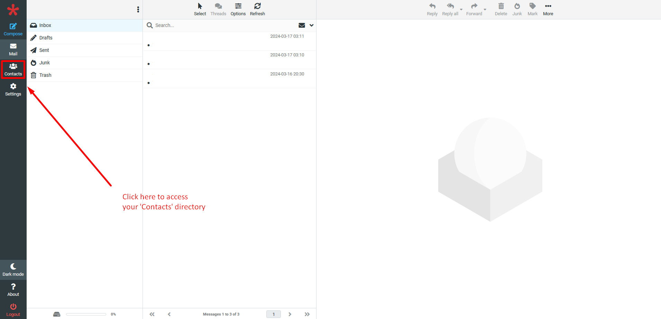The width and height of the screenshot is (661, 319).
Task: Expand the search options chevron
Action: (311, 25)
